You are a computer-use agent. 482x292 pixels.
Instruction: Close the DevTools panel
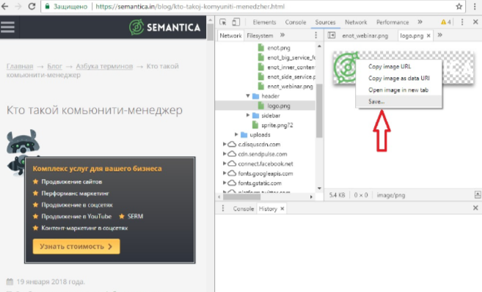(x=475, y=22)
